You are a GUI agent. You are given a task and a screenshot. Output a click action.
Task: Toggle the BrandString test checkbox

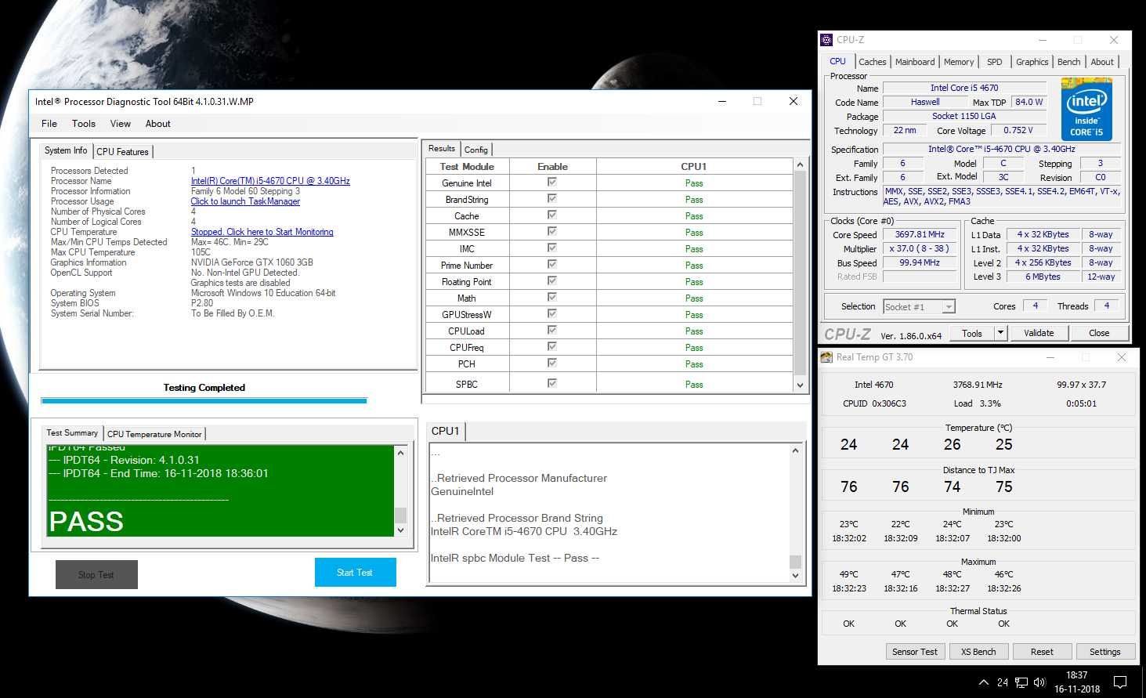(x=552, y=198)
